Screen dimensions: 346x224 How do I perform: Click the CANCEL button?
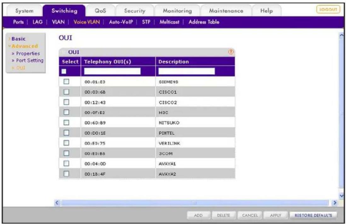(250, 216)
